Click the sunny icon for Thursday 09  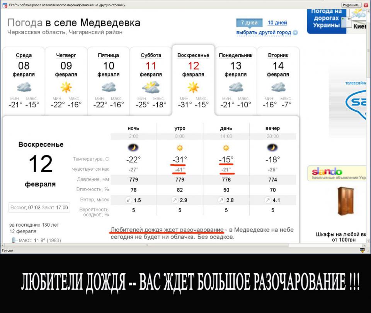click(x=66, y=87)
